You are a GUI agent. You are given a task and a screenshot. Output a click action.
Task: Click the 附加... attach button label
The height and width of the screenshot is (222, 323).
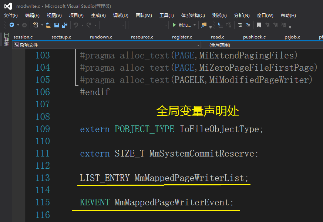[185, 25]
